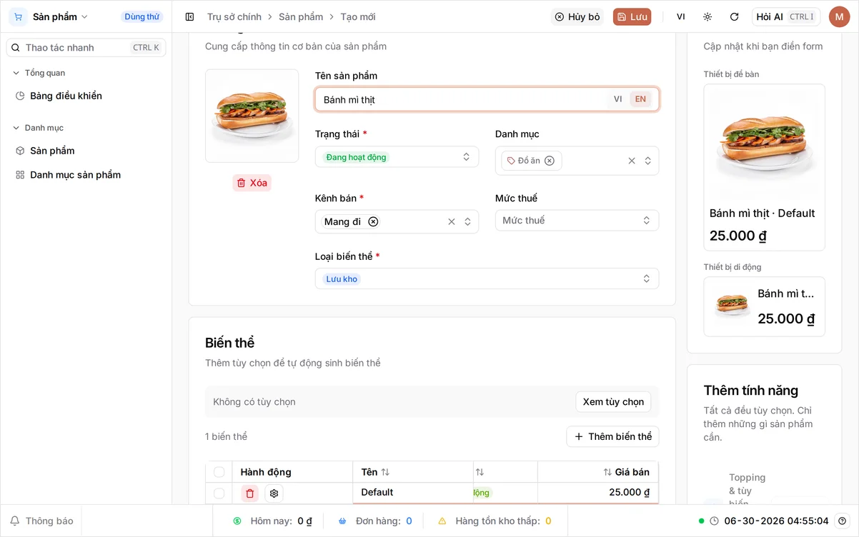Open the Trạng thái status dropdown
This screenshot has width=859, height=537.
397,157
